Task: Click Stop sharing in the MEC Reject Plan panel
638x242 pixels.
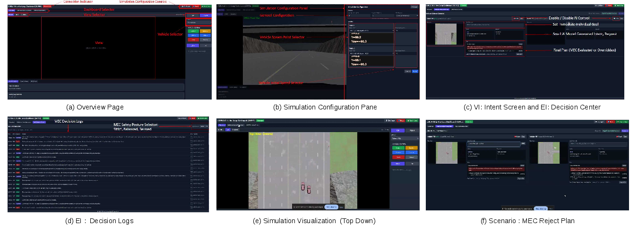Action: click(541, 209)
